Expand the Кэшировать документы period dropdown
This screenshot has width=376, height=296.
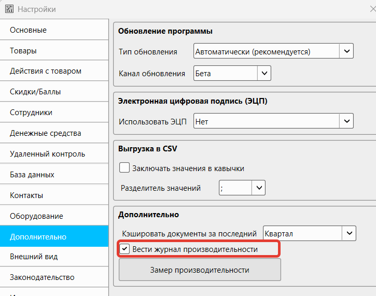[x=349, y=234]
